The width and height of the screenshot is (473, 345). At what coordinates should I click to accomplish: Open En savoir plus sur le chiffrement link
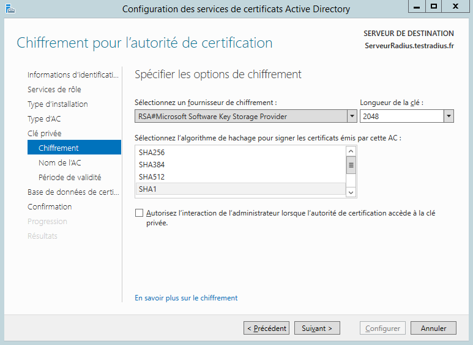click(x=186, y=298)
